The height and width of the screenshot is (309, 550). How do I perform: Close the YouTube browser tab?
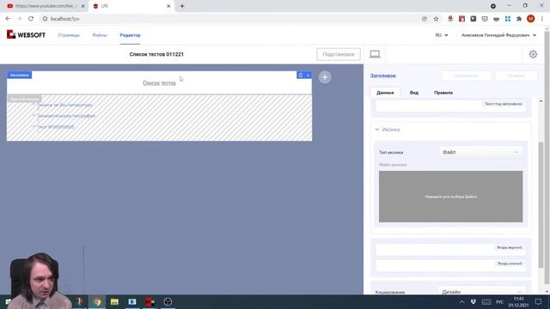(83, 6)
